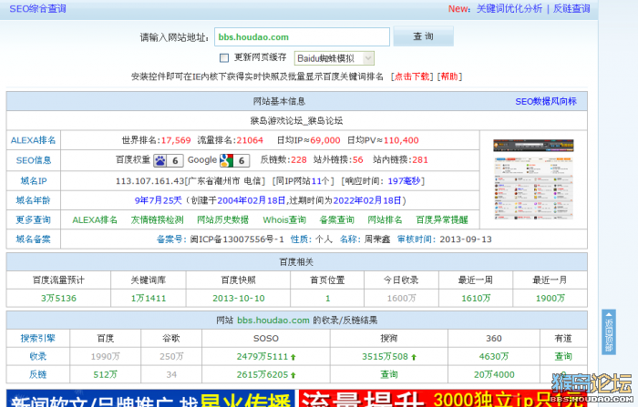
Task: Open the Baidu蜘蛛模拟 dropdown
Action: pyautogui.click(x=334, y=58)
